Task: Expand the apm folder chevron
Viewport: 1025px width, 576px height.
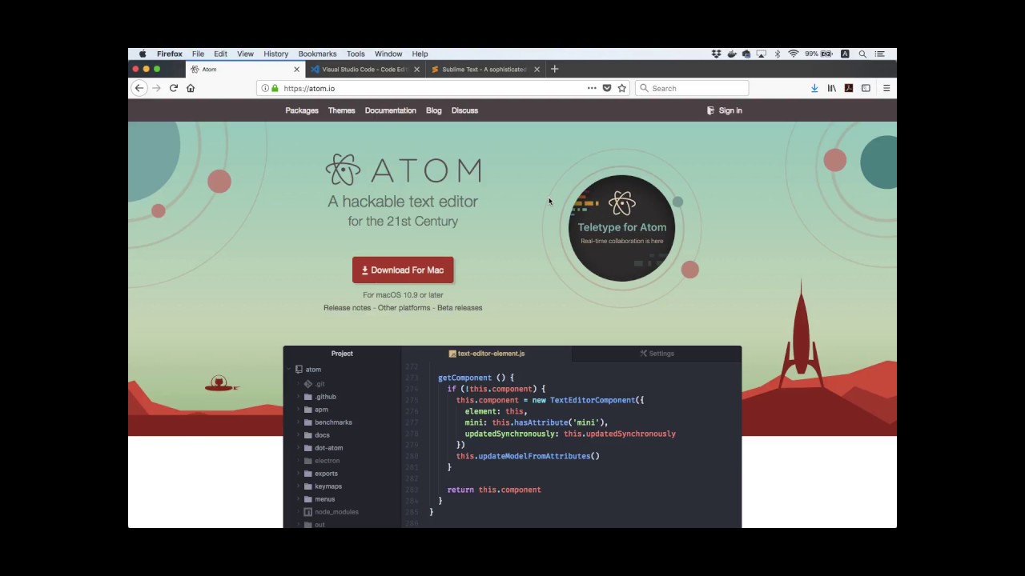Action: coord(299,410)
